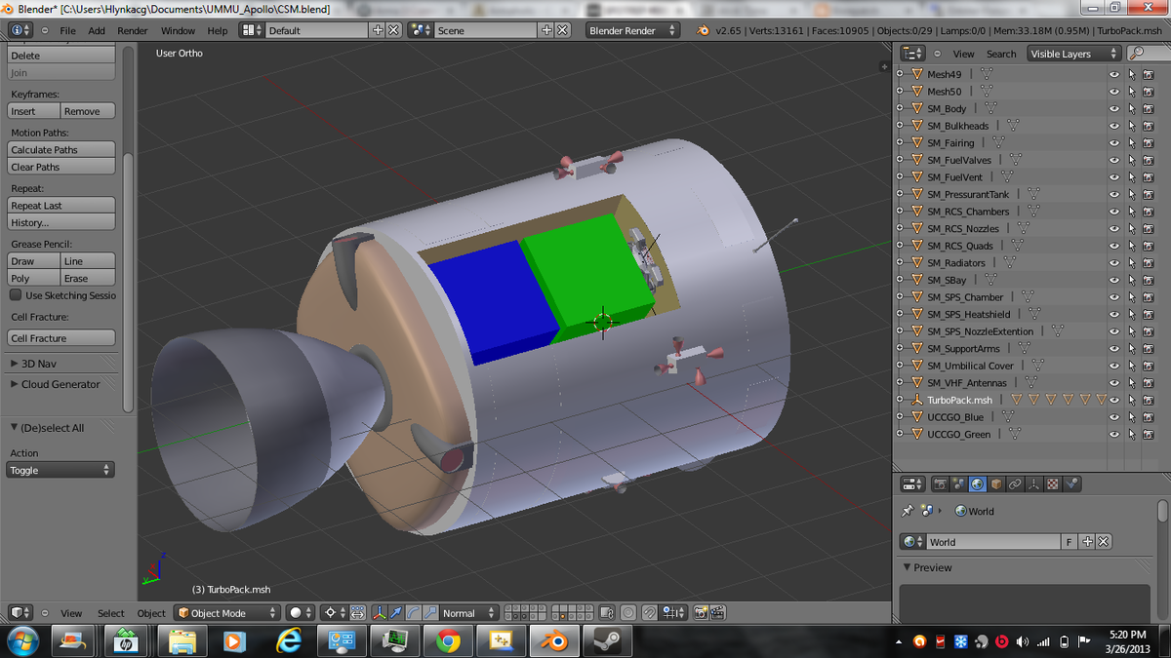
Task: Click the Insert keyframe button
Action: coord(34,111)
